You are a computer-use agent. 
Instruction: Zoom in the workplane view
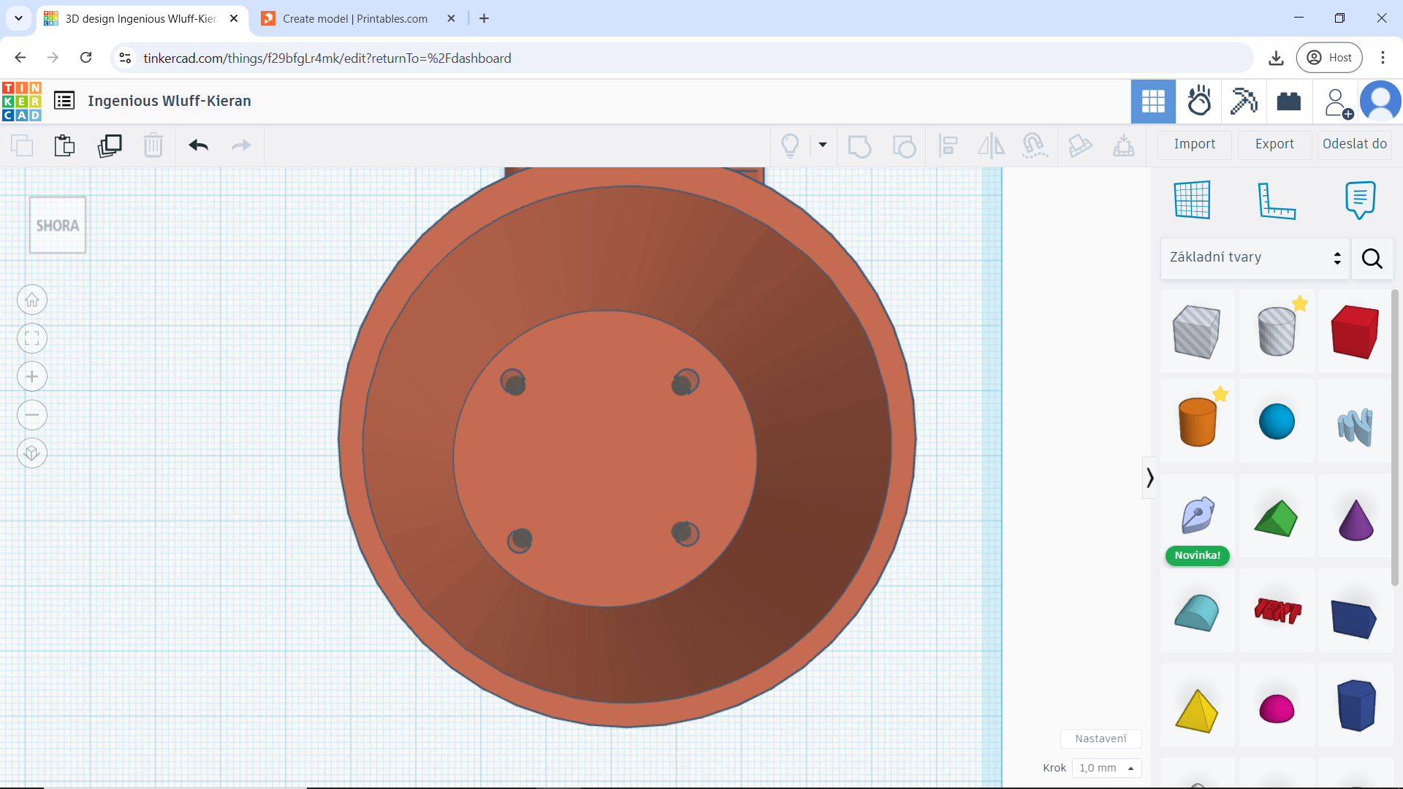click(32, 376)
